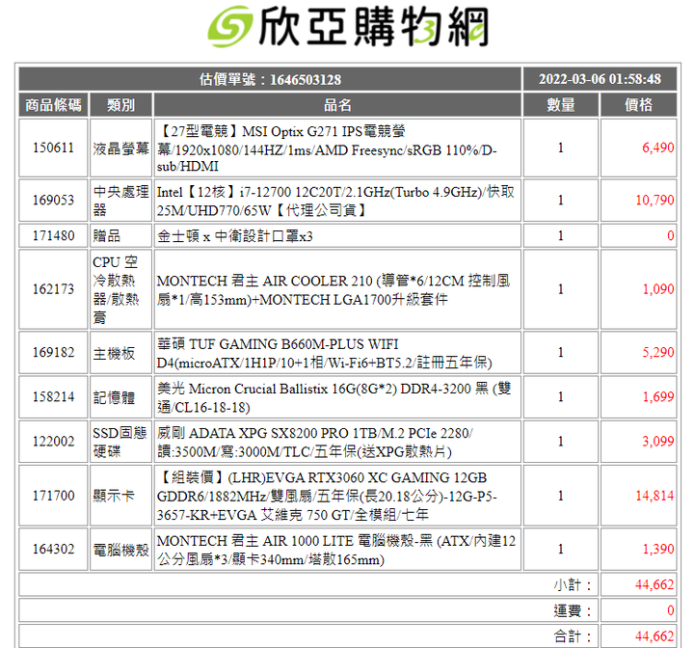The height and width of the screenshot is (648, 694).
Task: Click the MONTECH AIR COOLER 210 product name
Action: coord(334,290)
